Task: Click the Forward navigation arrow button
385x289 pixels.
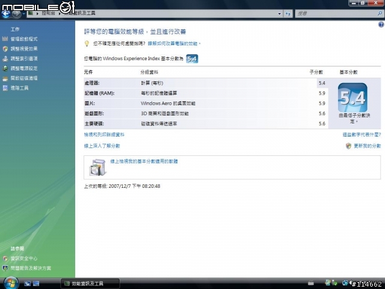Action: coord(17,13)
